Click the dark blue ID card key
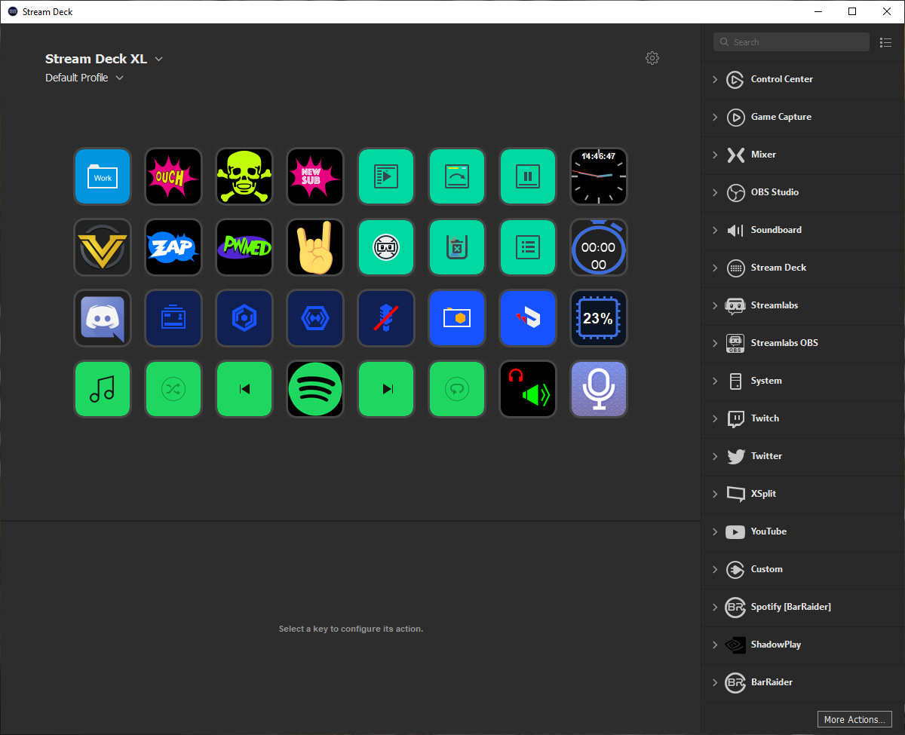Image resolution: width=905 pixels, height=735 pixels. [173, 318]
